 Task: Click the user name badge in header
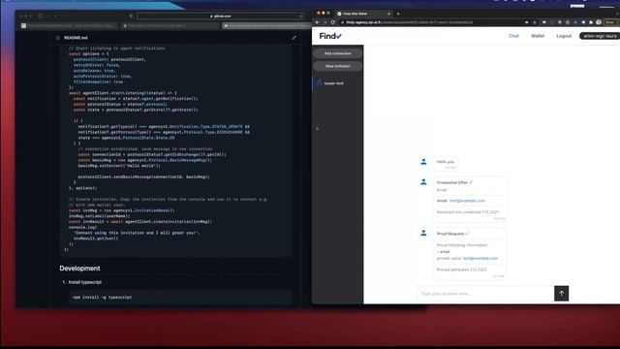coord(600,36)
